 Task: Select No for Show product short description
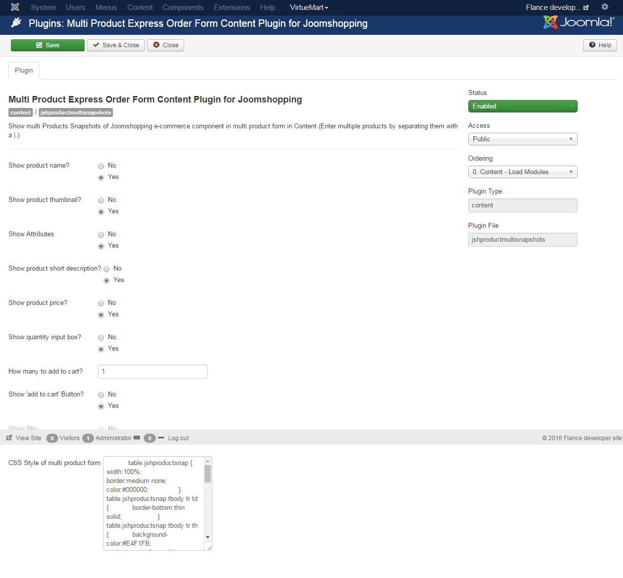pos(106,269)
